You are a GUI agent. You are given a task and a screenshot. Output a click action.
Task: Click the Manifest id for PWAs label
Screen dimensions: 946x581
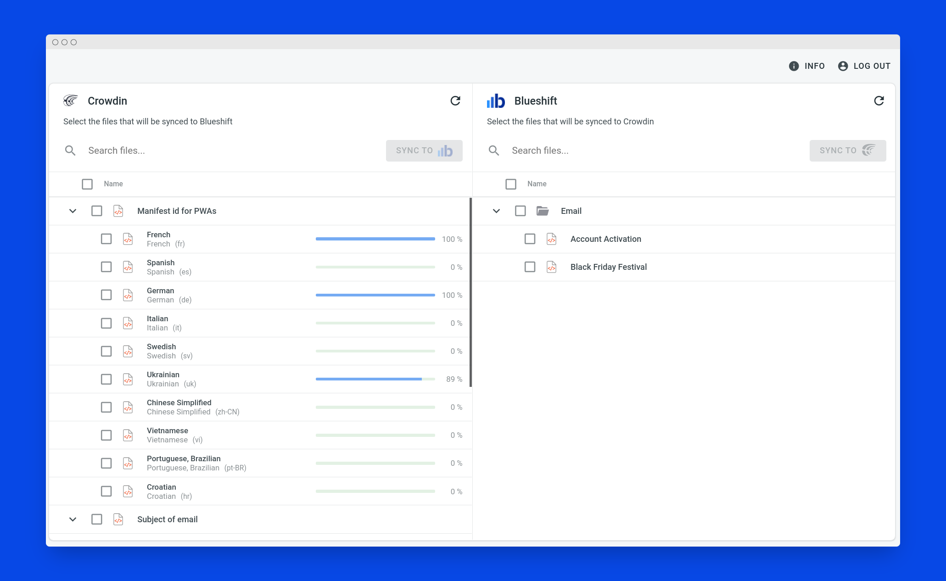pyautogui.click(x=177, y=211)
